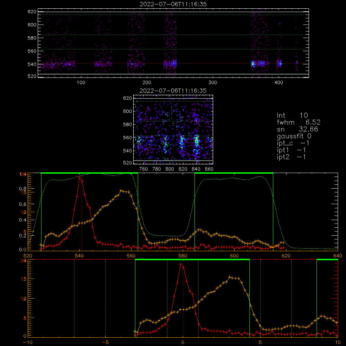Screen dimensions: 346x346
Task: Click the bright blob near x=400 in top image
Action: tap(279, 64)
